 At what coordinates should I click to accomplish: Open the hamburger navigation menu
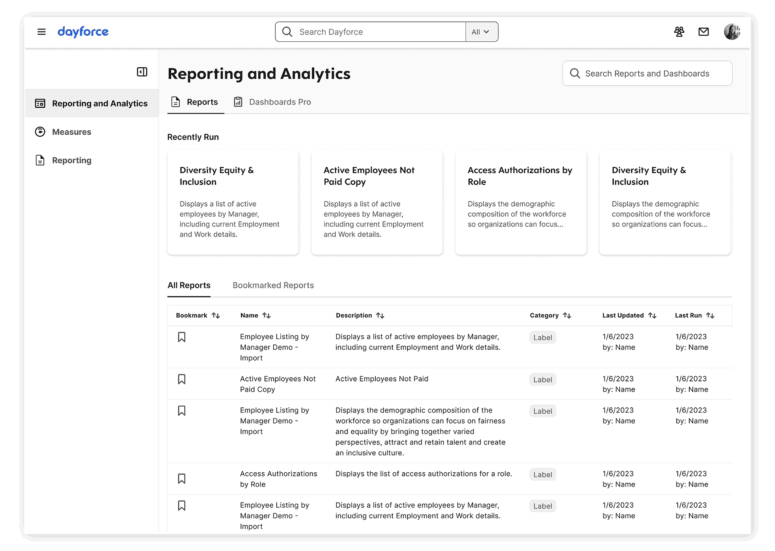point(41,32)
